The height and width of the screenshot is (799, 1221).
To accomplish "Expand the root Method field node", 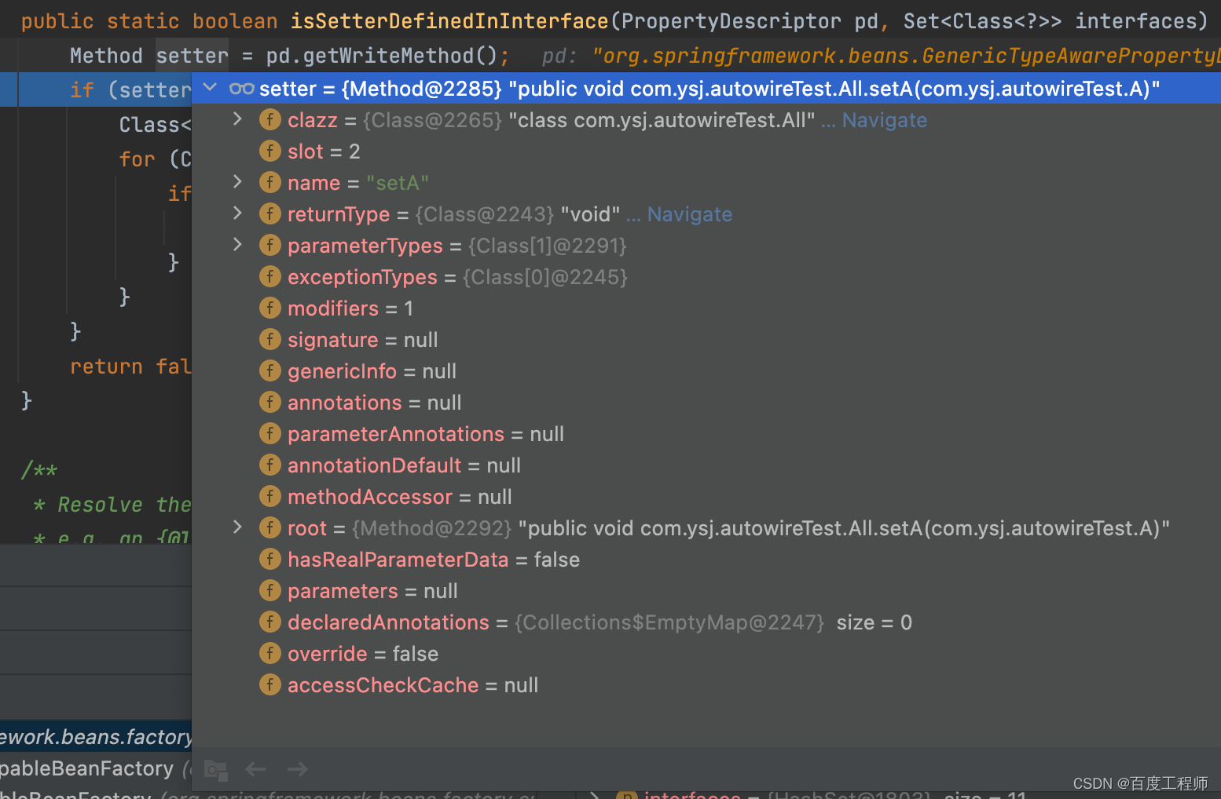I will [x=237, y=527].
